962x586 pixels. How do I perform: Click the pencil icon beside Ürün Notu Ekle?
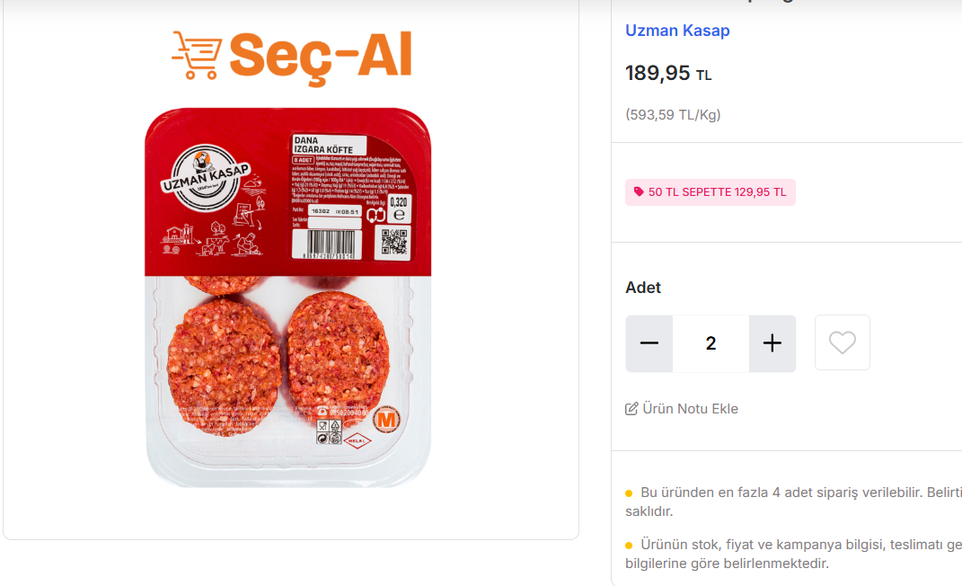631,409
